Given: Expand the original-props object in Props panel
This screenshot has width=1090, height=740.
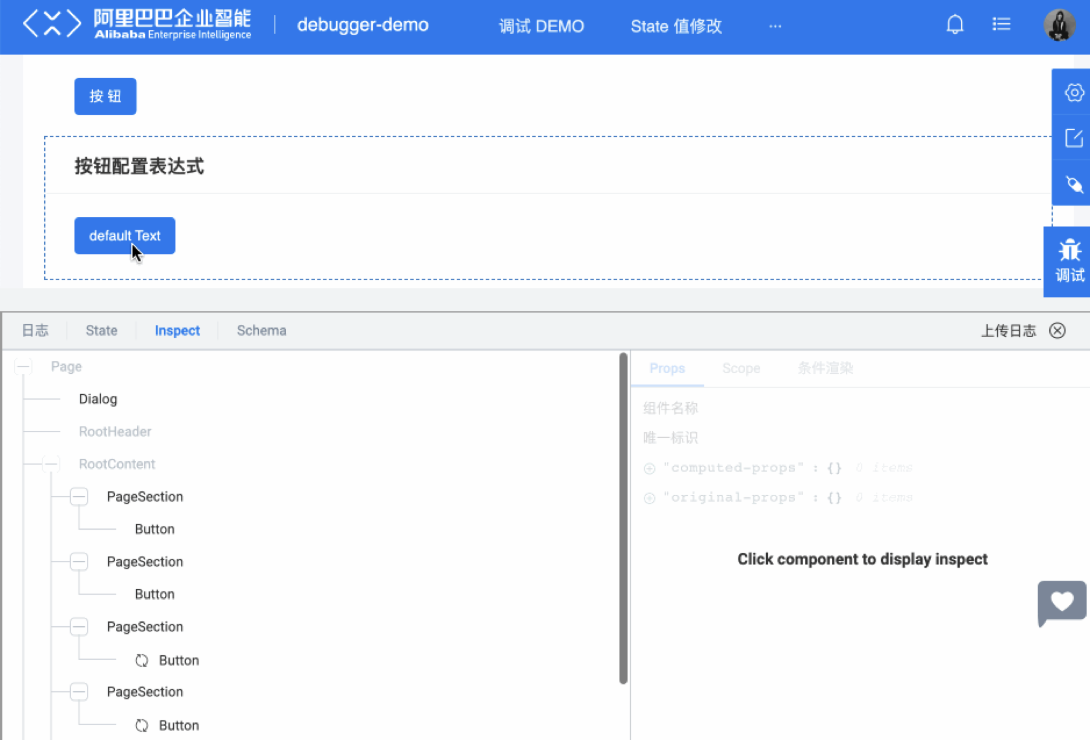Looking at the screenshot, I should coord(649,498).
